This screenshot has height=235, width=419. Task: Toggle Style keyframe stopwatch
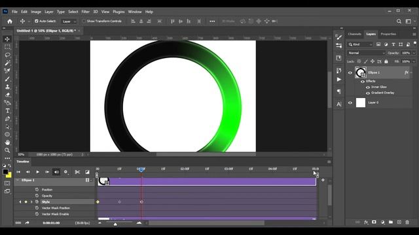pos(37,202)
